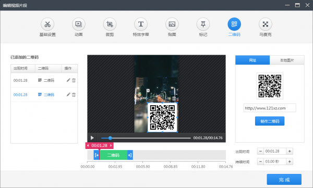Select first row time 00:01.28
This screenshot has width=313, height=188.
(x=20, y=80)
